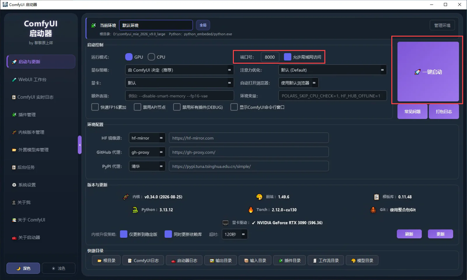Switch to 深色 theme
This screenshot has width=467, height=280.
[23, 268]
